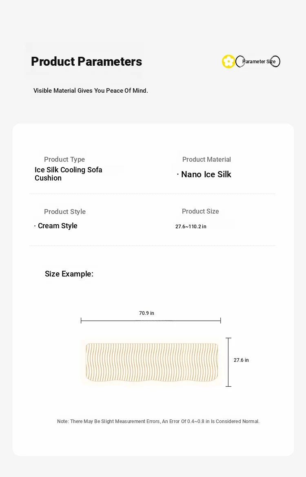Click the Product Type label
This screenshot has width=306, height=477.
64,159
